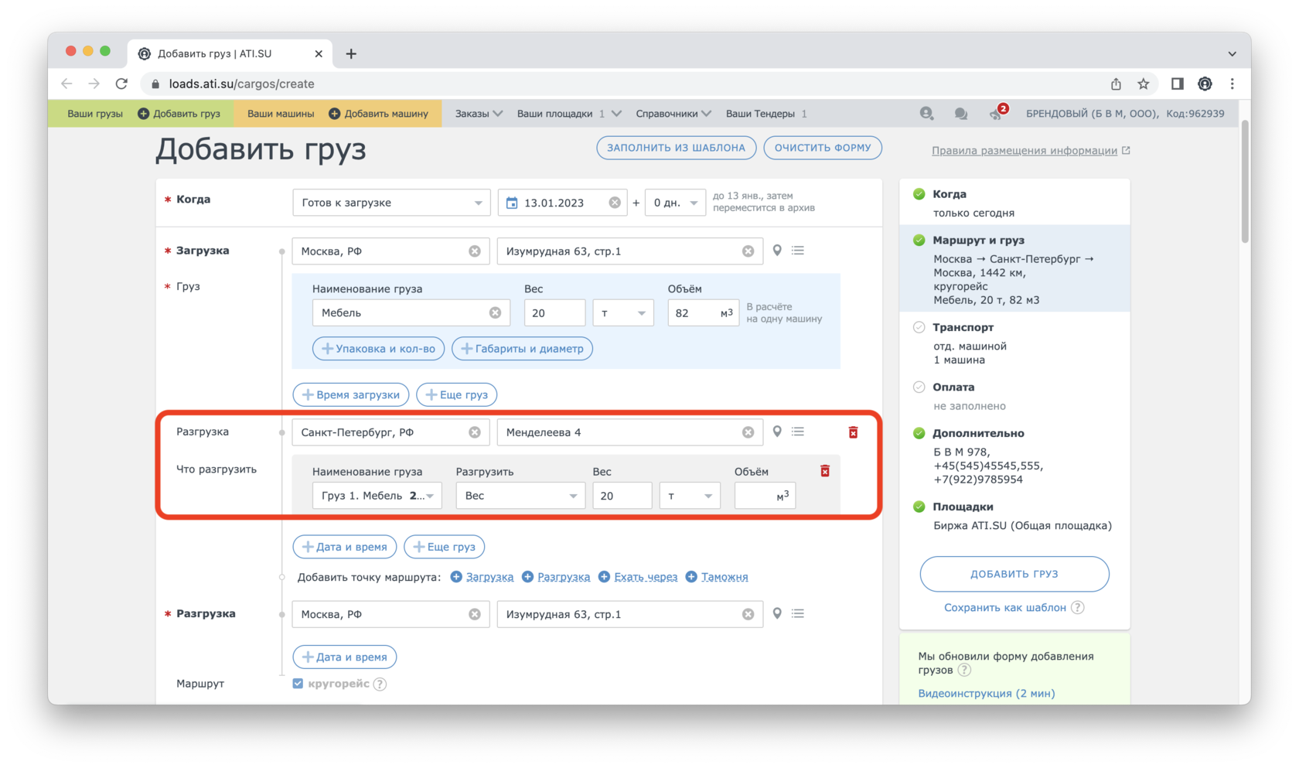Clear the Мебель cargo name
This screenshot has height=768, width=1299.
[x=495, y=312]
